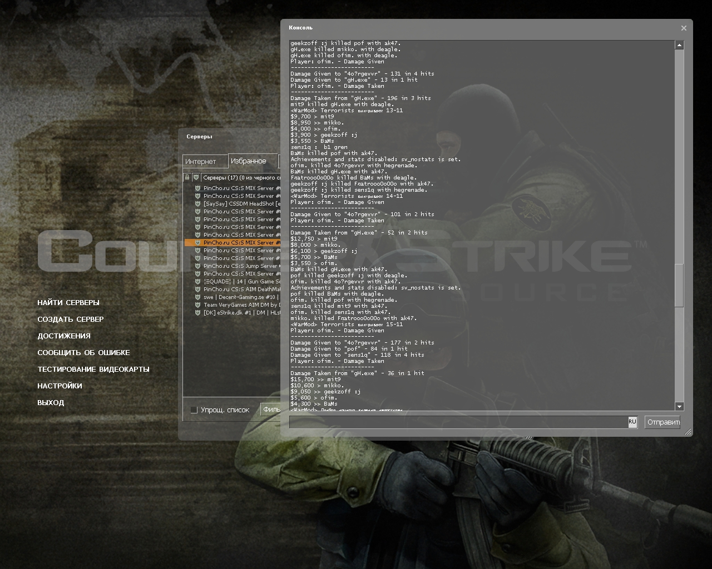Click console line 'sens1q : b1 gren'
This screenshot has width=712, height=569.
click(x=319, y=147)
